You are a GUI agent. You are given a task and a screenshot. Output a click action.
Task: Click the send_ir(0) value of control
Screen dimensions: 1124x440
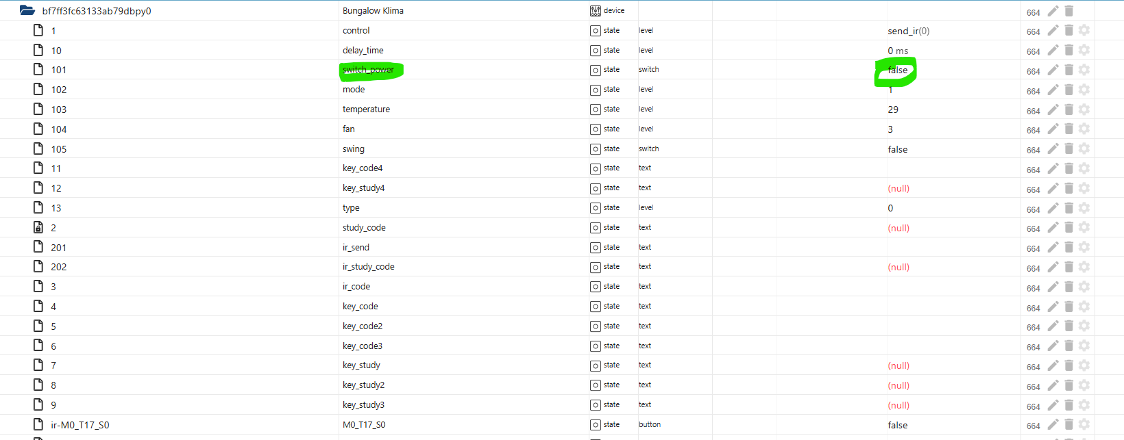pos(909,31)
